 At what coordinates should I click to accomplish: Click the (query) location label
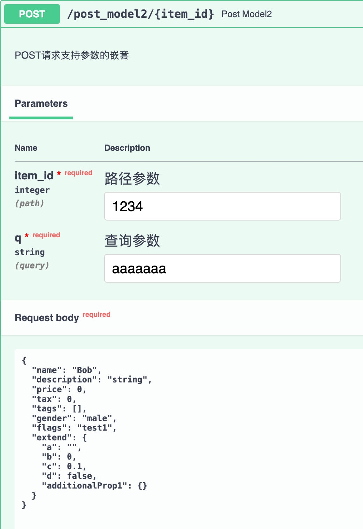click(32, 266)
